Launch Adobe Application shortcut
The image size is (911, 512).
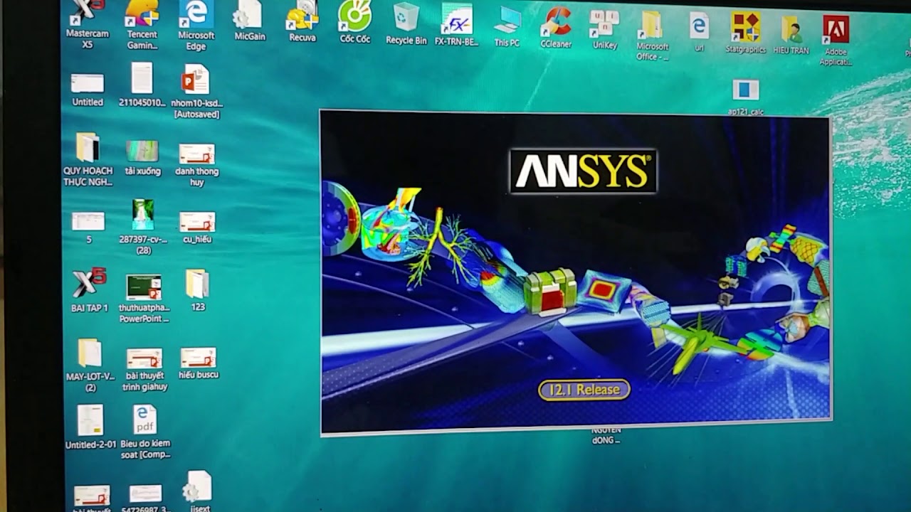click(x=836, y=41)
